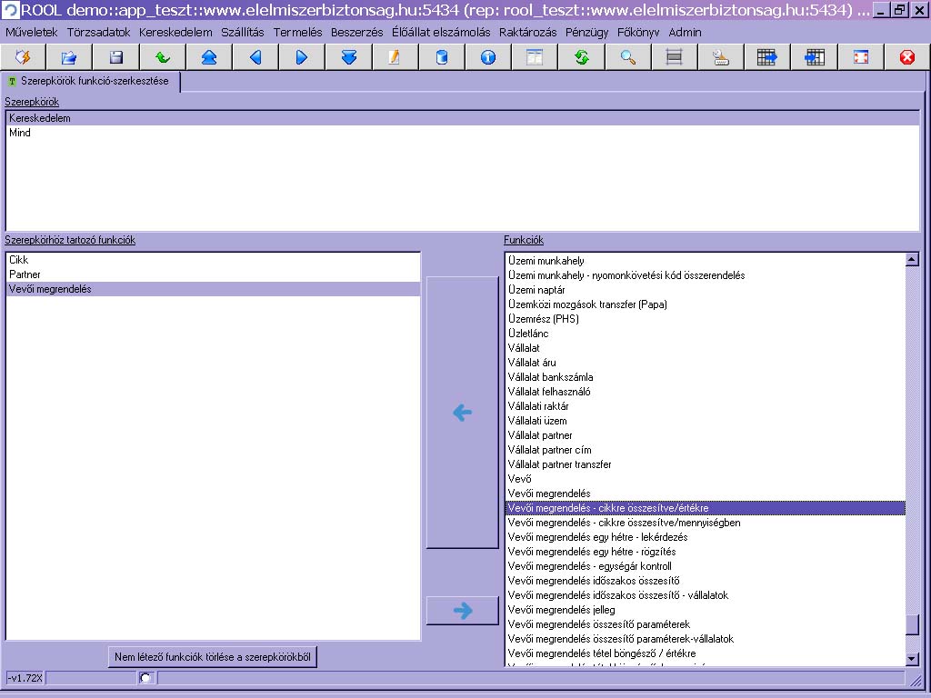
Task: Go to next record with right arrow
Action: (302, 57)
